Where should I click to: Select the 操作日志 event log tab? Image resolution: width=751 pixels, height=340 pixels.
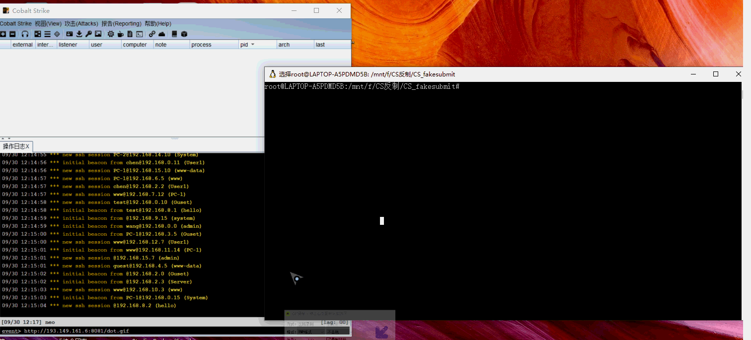[14, 146]
